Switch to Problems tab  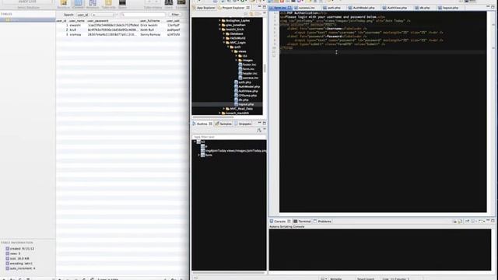click(322, 221)
